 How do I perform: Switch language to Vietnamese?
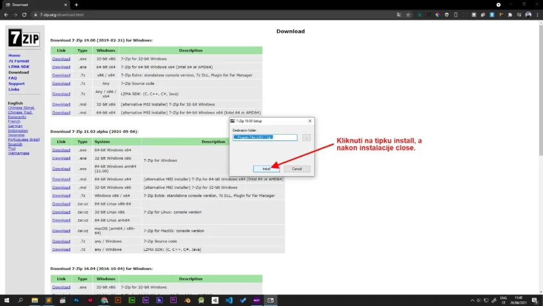19,153
